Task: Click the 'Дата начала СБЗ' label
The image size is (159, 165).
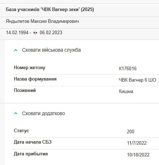Action: point(33,142)
